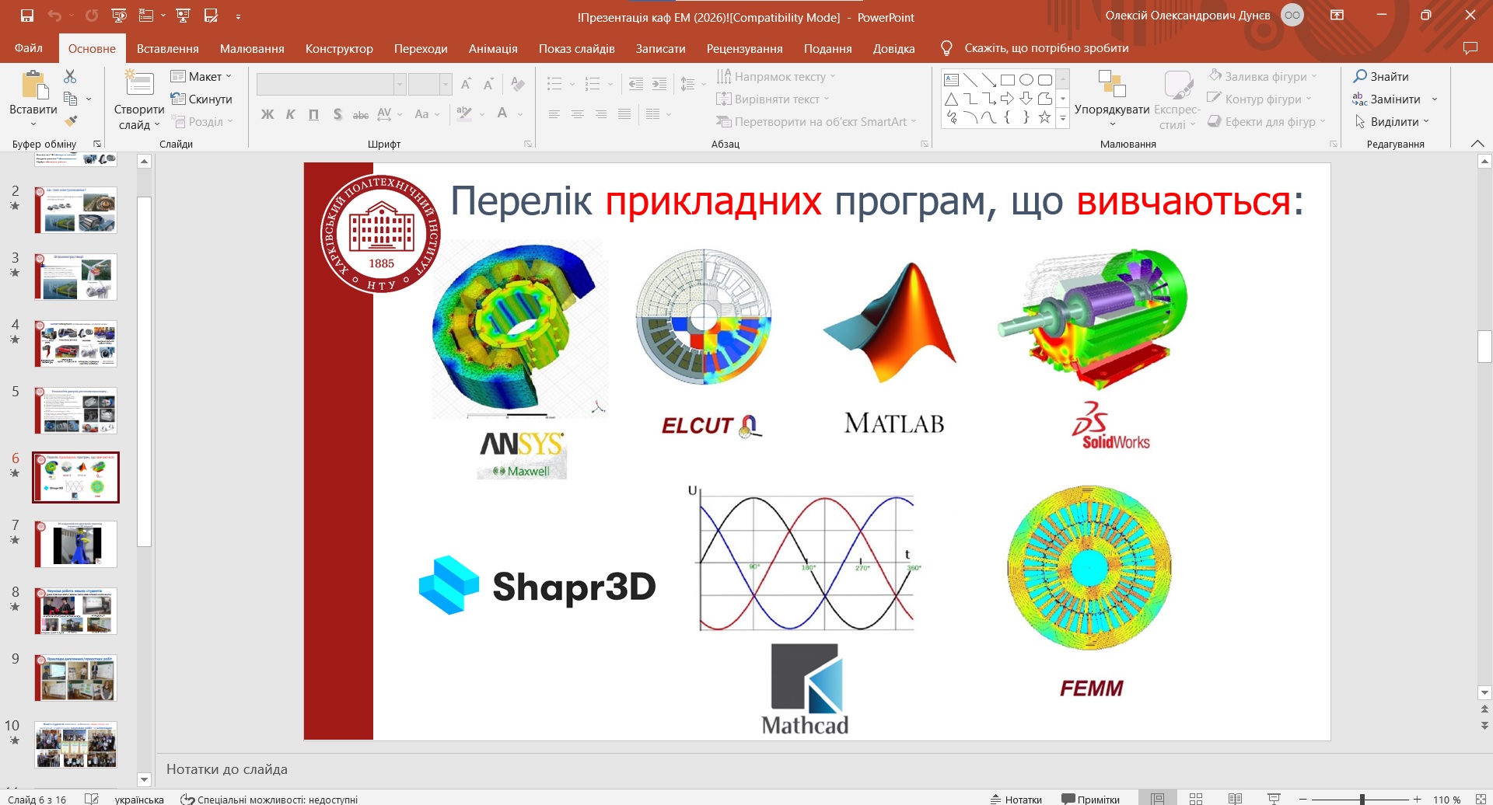The width and height of the screenshot is (1493, 805).
Task: Click the Упорядкувати arrange icon
Action: (1111, 84)
